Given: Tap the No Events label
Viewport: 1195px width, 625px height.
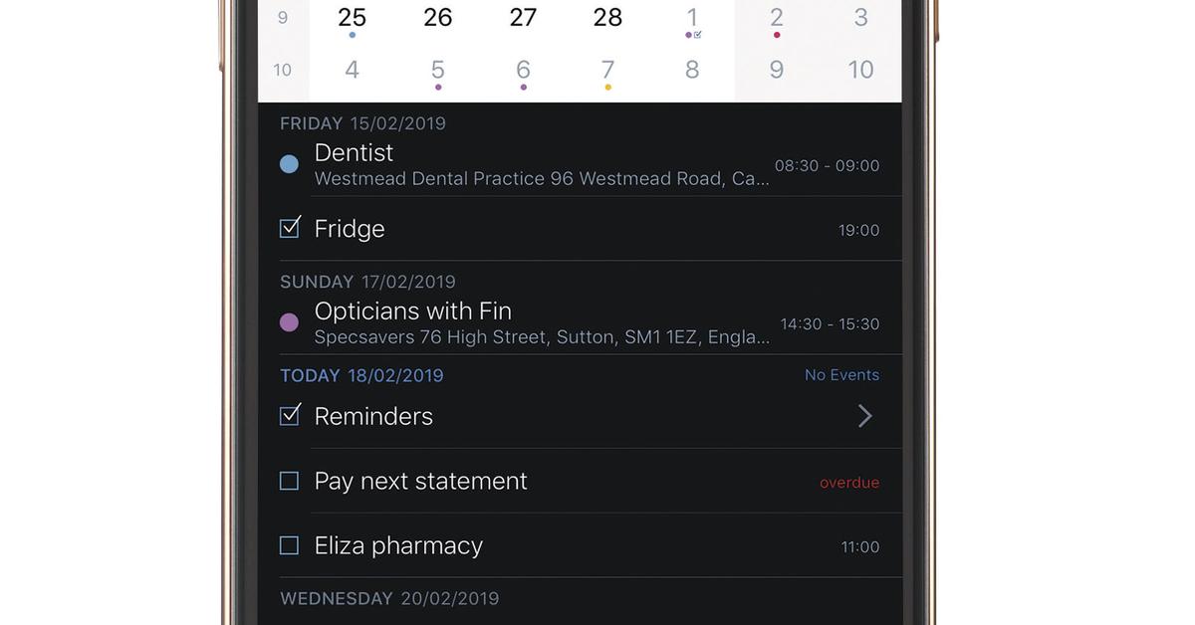Looking at the screenshot, I should click(x=841, y=375).
